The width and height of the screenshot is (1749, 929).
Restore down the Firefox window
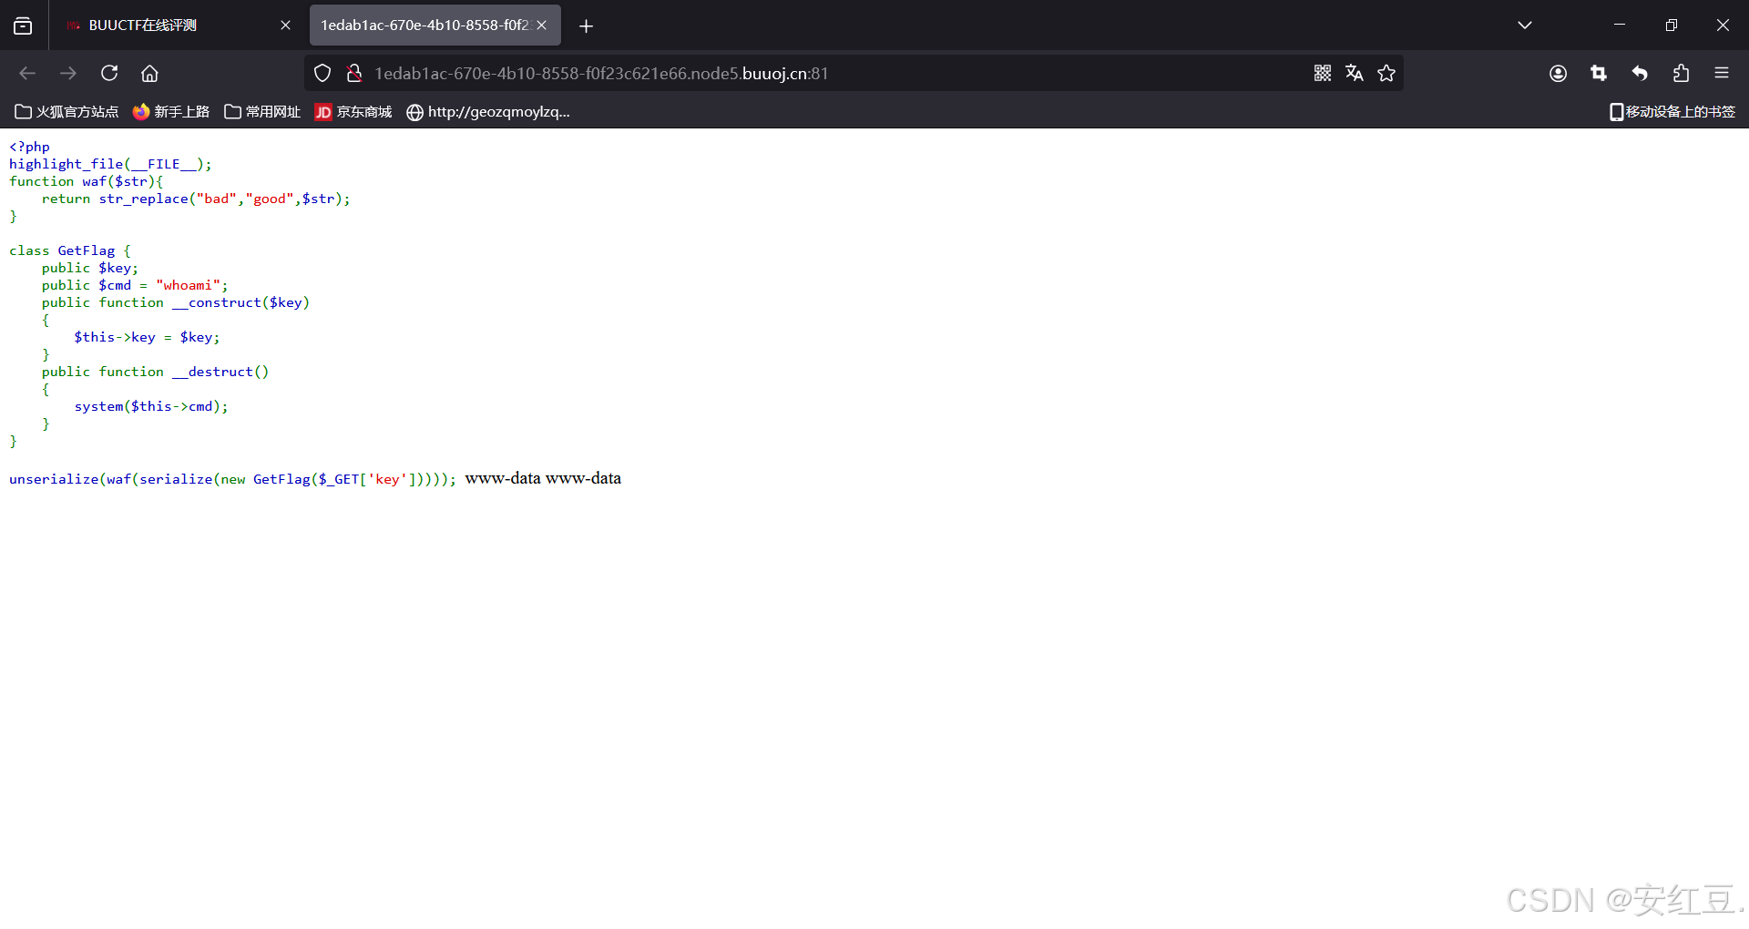tap(1671, 25)
